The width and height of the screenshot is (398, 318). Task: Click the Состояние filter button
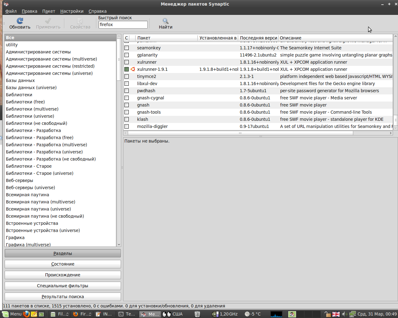click(x=63, y=264)
